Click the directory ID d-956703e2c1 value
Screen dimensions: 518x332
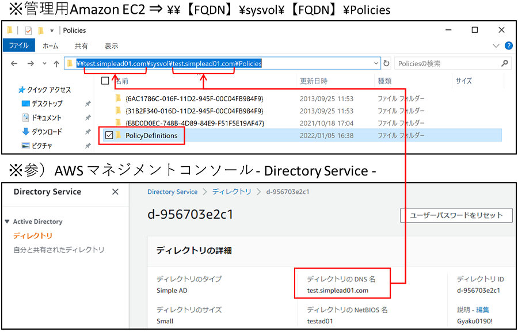(x=478, y=291)
